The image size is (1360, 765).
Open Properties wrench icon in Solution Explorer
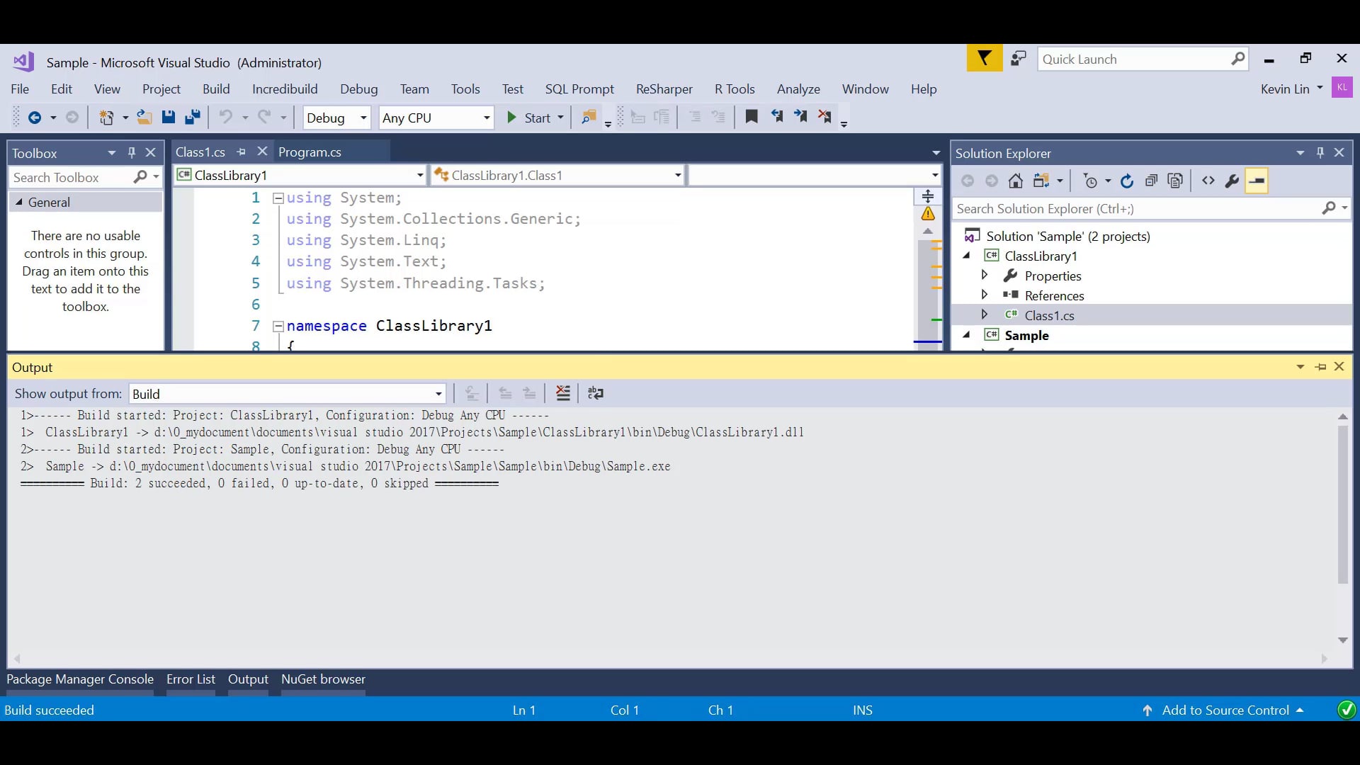coord(1232,181)
